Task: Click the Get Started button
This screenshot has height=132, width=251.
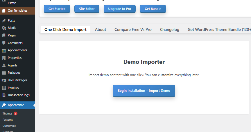Action: [x=57, y=9]
